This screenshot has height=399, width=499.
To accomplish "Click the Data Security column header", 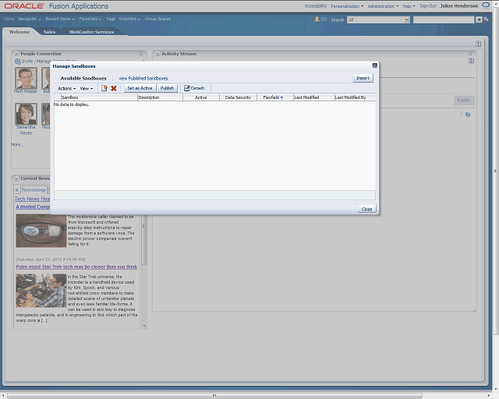I will pos(238,97).
